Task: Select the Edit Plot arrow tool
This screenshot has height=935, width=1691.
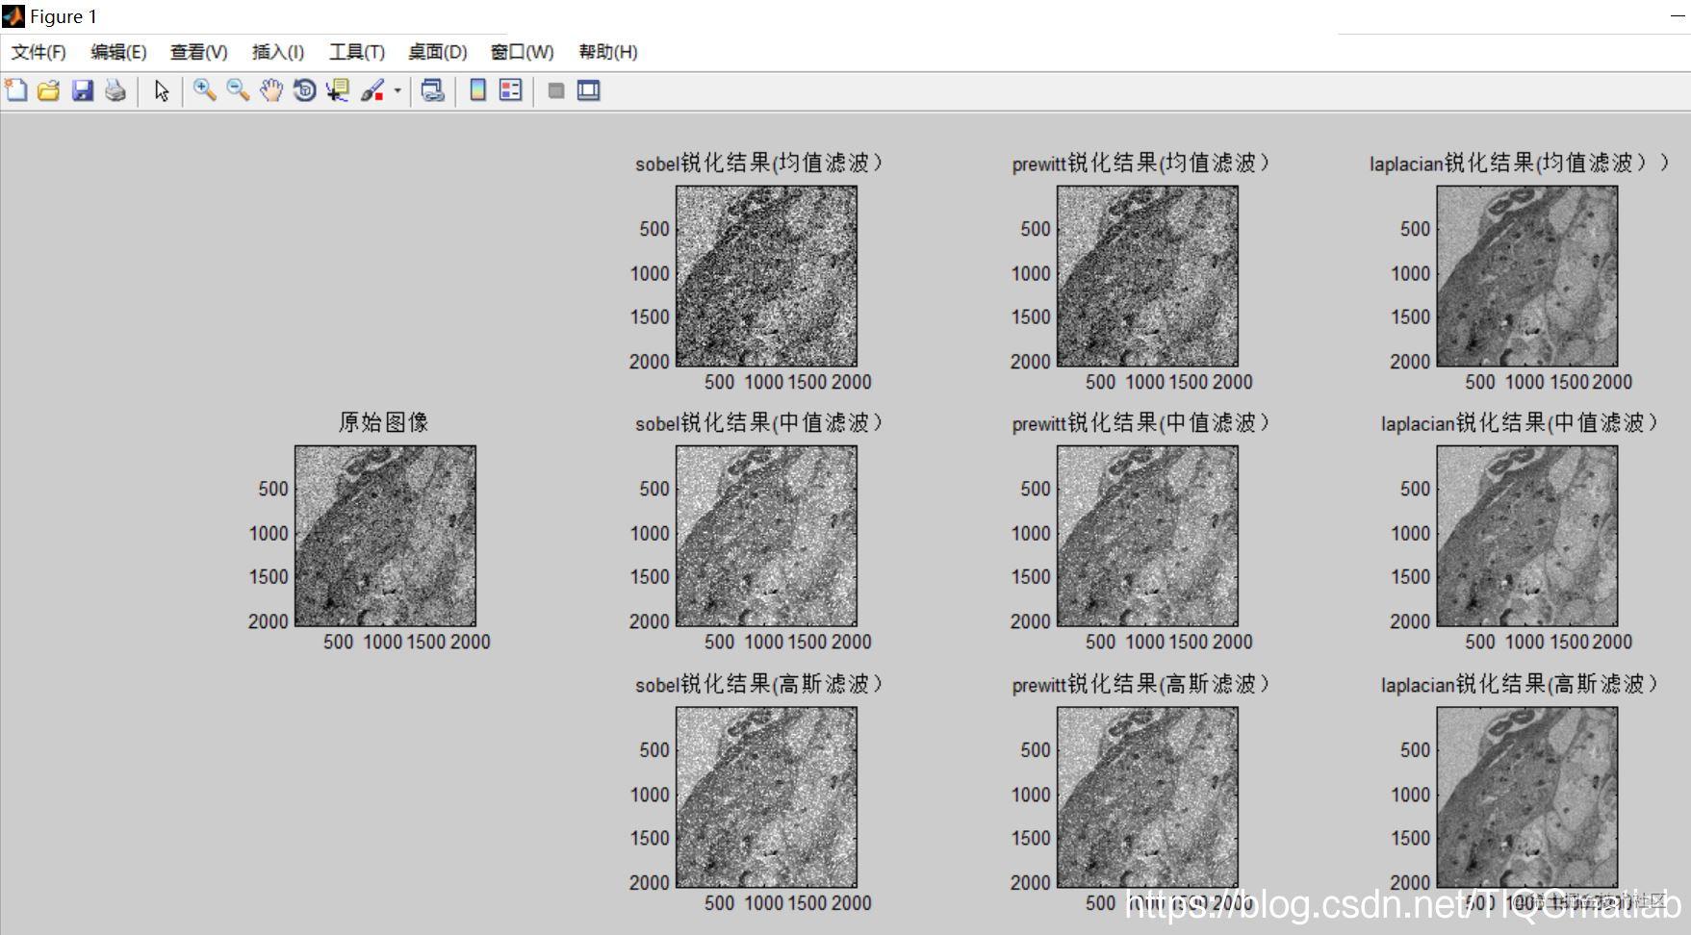Action: pyautogui.click(x=162, y=90)
